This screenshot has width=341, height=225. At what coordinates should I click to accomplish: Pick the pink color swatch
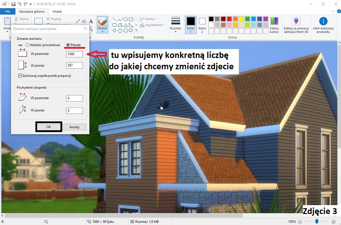pos(229,25)
